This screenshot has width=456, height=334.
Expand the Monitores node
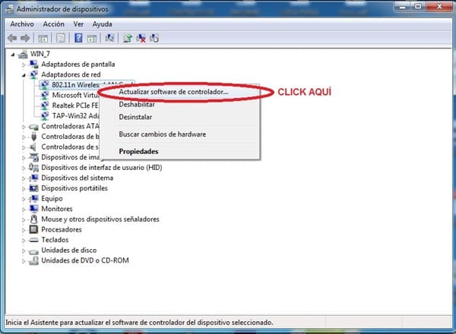click(24, 209)
